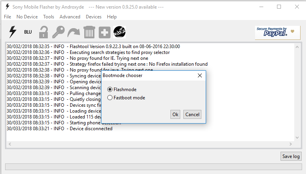Click the log scroll left arrow
Viewport: 306px width, 174px height.
click(10, 144)
